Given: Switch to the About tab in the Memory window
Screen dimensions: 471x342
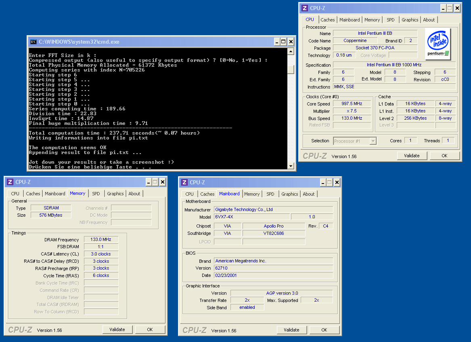Looking at the screenshot, I should coord(134,194).
